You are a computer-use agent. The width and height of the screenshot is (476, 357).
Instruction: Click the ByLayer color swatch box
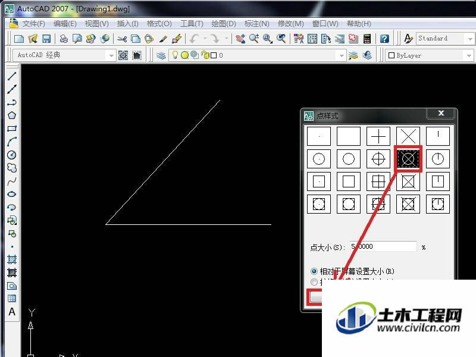pos(392,55)
